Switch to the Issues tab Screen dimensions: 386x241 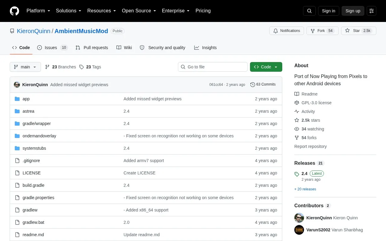coord(52,48)
